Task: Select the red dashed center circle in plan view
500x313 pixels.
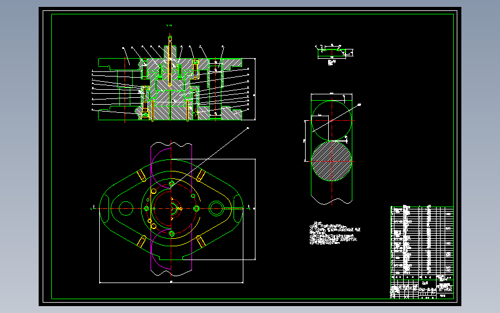Action: (x=171, y=209)
